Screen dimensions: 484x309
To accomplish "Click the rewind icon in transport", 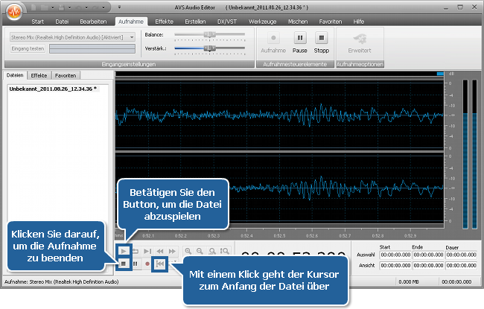I will pyautogui.click(x=160, y=251).
